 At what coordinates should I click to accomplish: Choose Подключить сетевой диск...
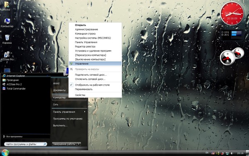pos(91,75)
